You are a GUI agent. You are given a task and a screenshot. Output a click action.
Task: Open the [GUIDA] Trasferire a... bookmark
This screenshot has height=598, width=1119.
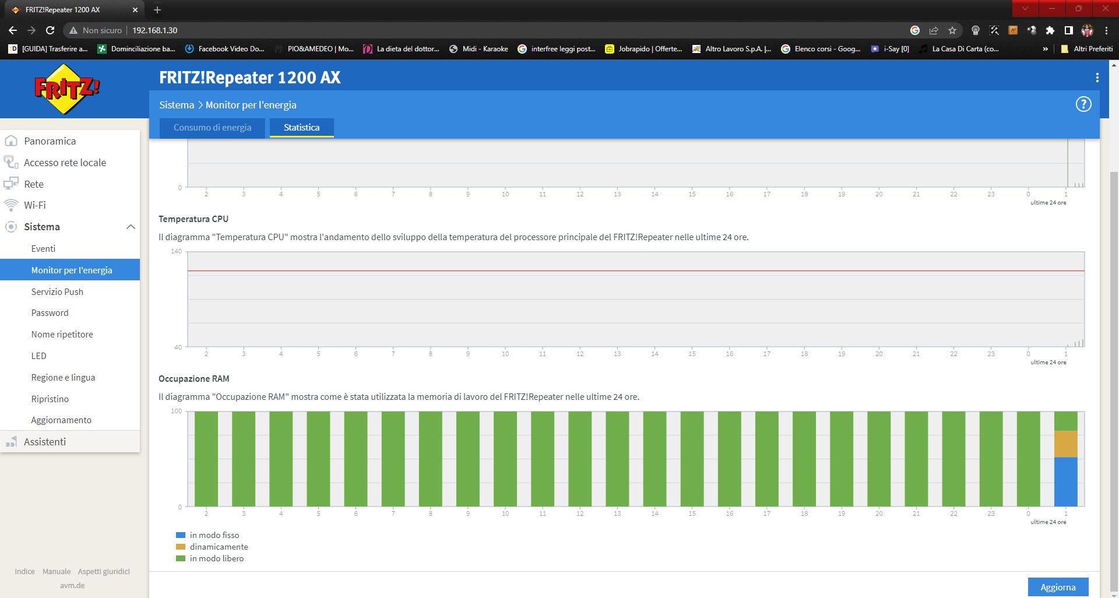point(48,49)
